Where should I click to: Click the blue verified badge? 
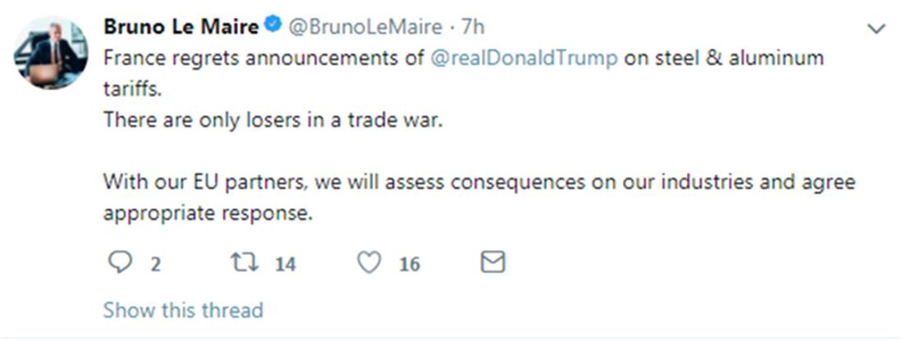(272, 27)
